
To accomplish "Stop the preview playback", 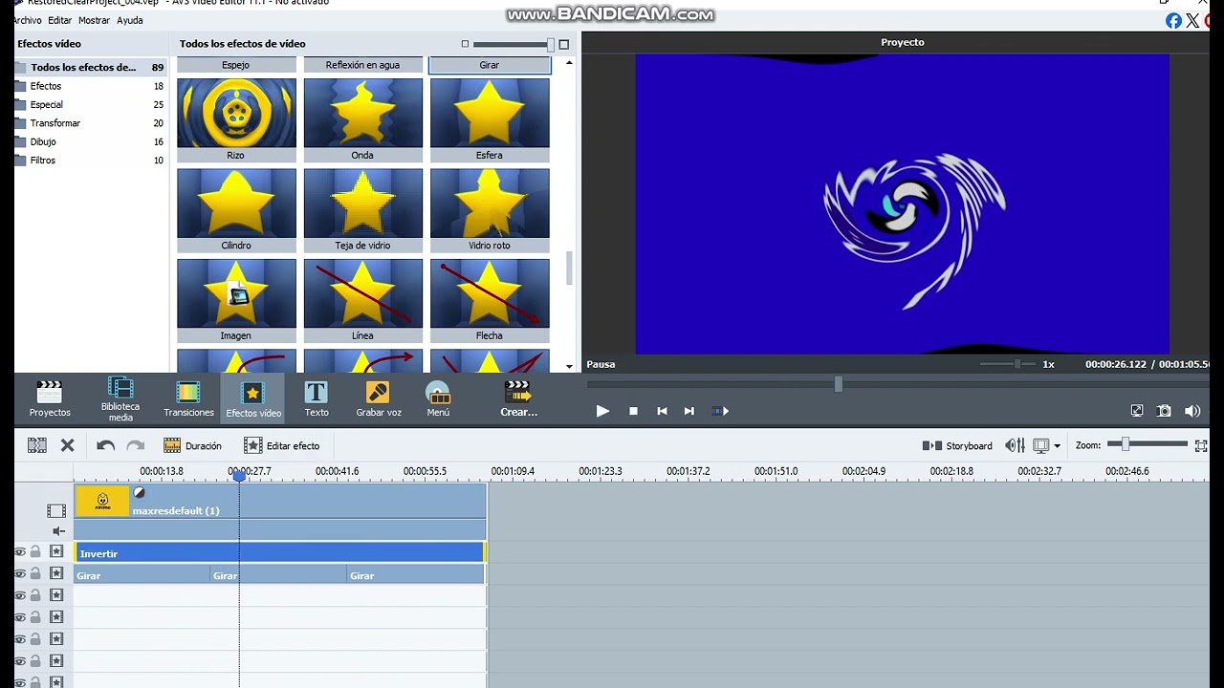I will click(633, 411).
